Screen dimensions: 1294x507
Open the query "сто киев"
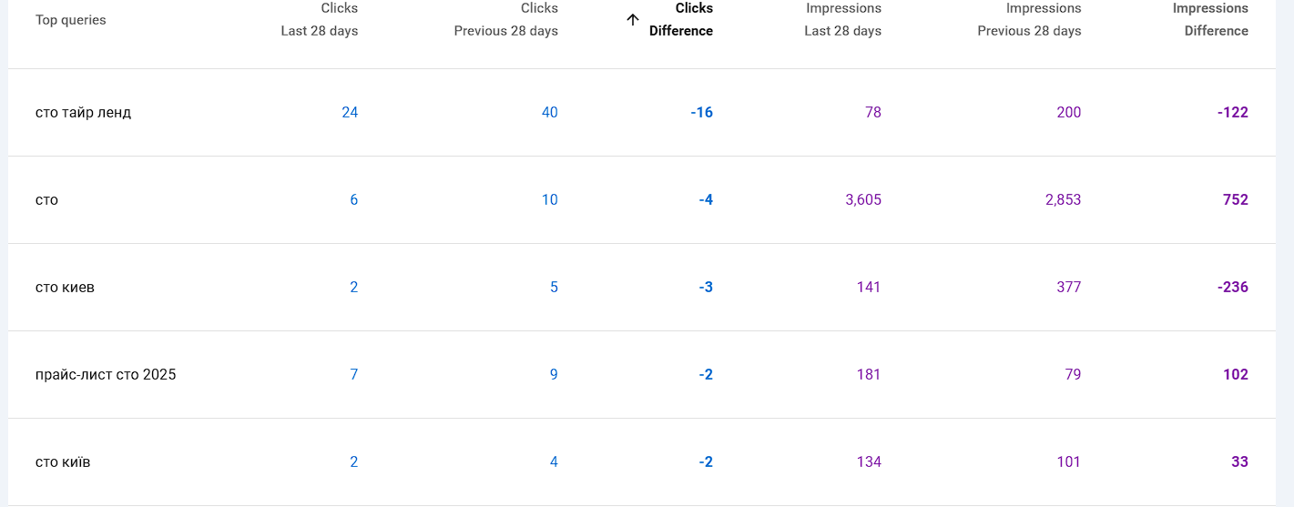65,288
